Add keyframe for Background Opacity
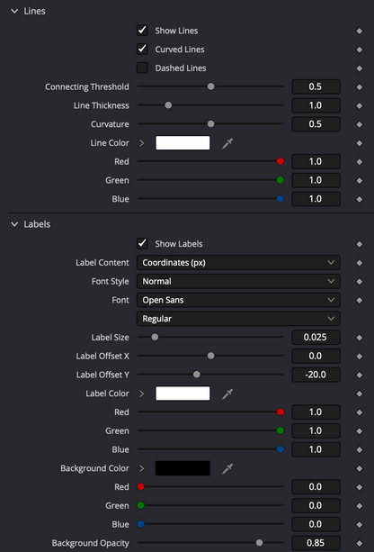Image resolution: width=374 pixels, height=552 pixels. coord(359,543)
